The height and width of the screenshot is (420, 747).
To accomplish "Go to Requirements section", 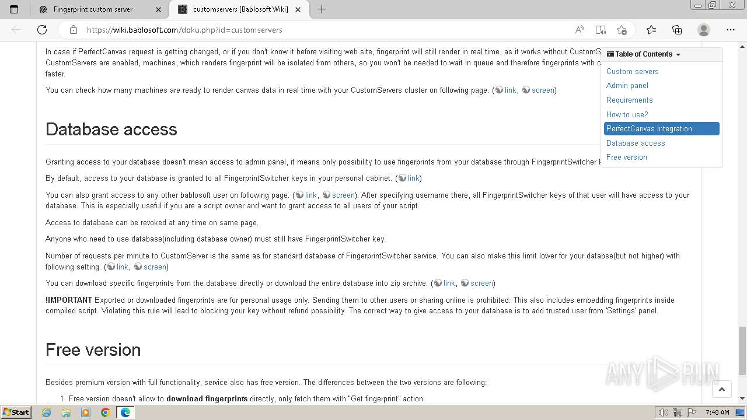I will 629,100.
